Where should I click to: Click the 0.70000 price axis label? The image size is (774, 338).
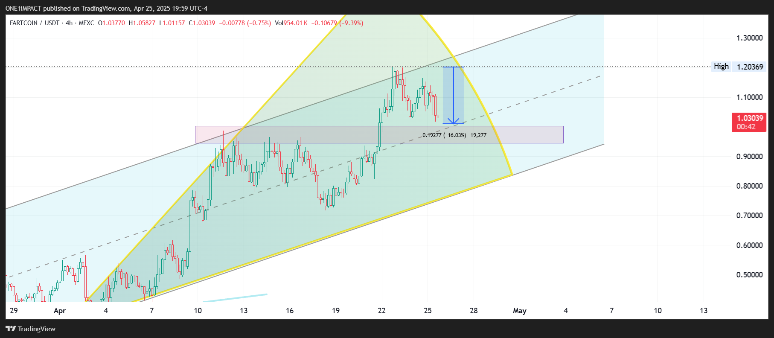pyautogui.click(x=750, y=216)
